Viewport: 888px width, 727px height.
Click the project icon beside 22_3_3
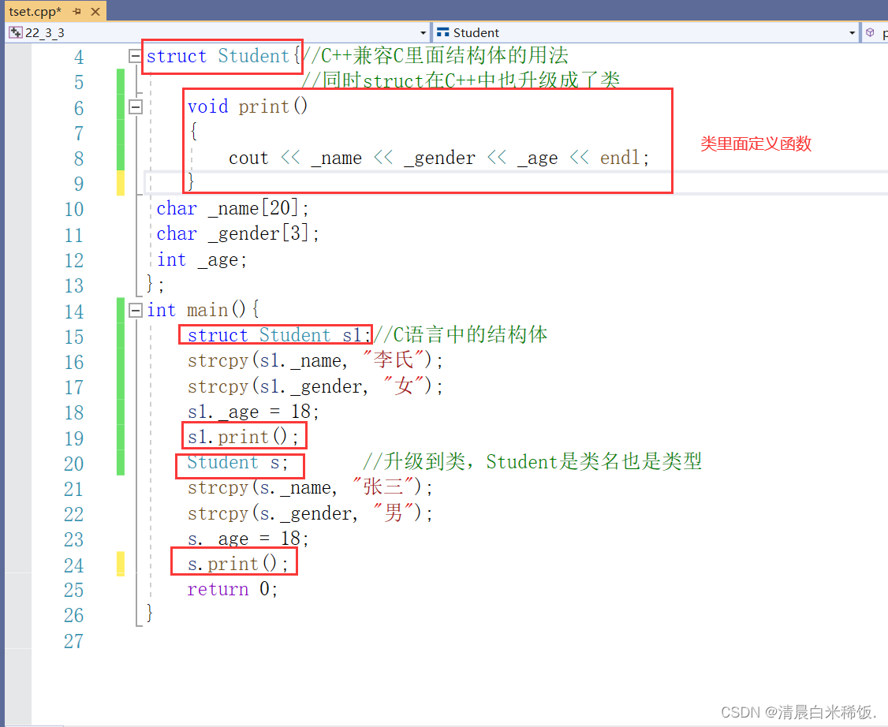pyautogui.click(x=15, y=32)
